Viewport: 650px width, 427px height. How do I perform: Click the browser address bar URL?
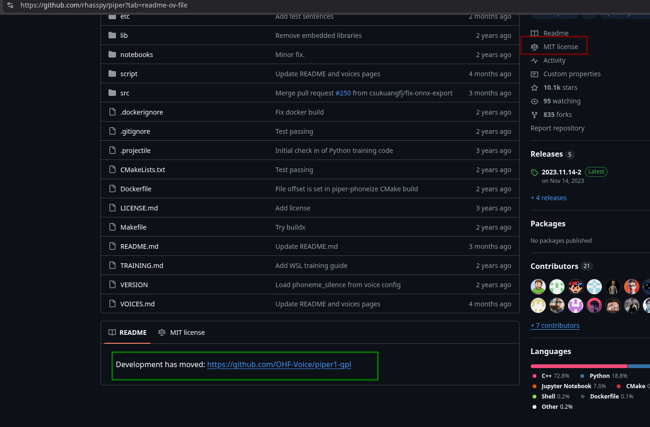point(104,5)
